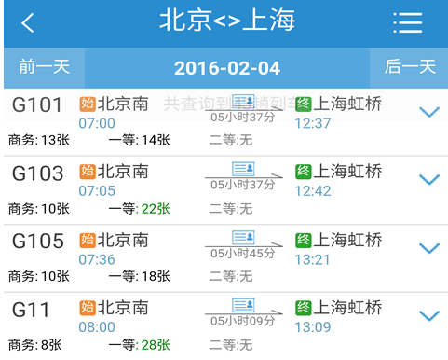Tap the back arrow icon
This screenshot has height=360, width=448.
27,22
